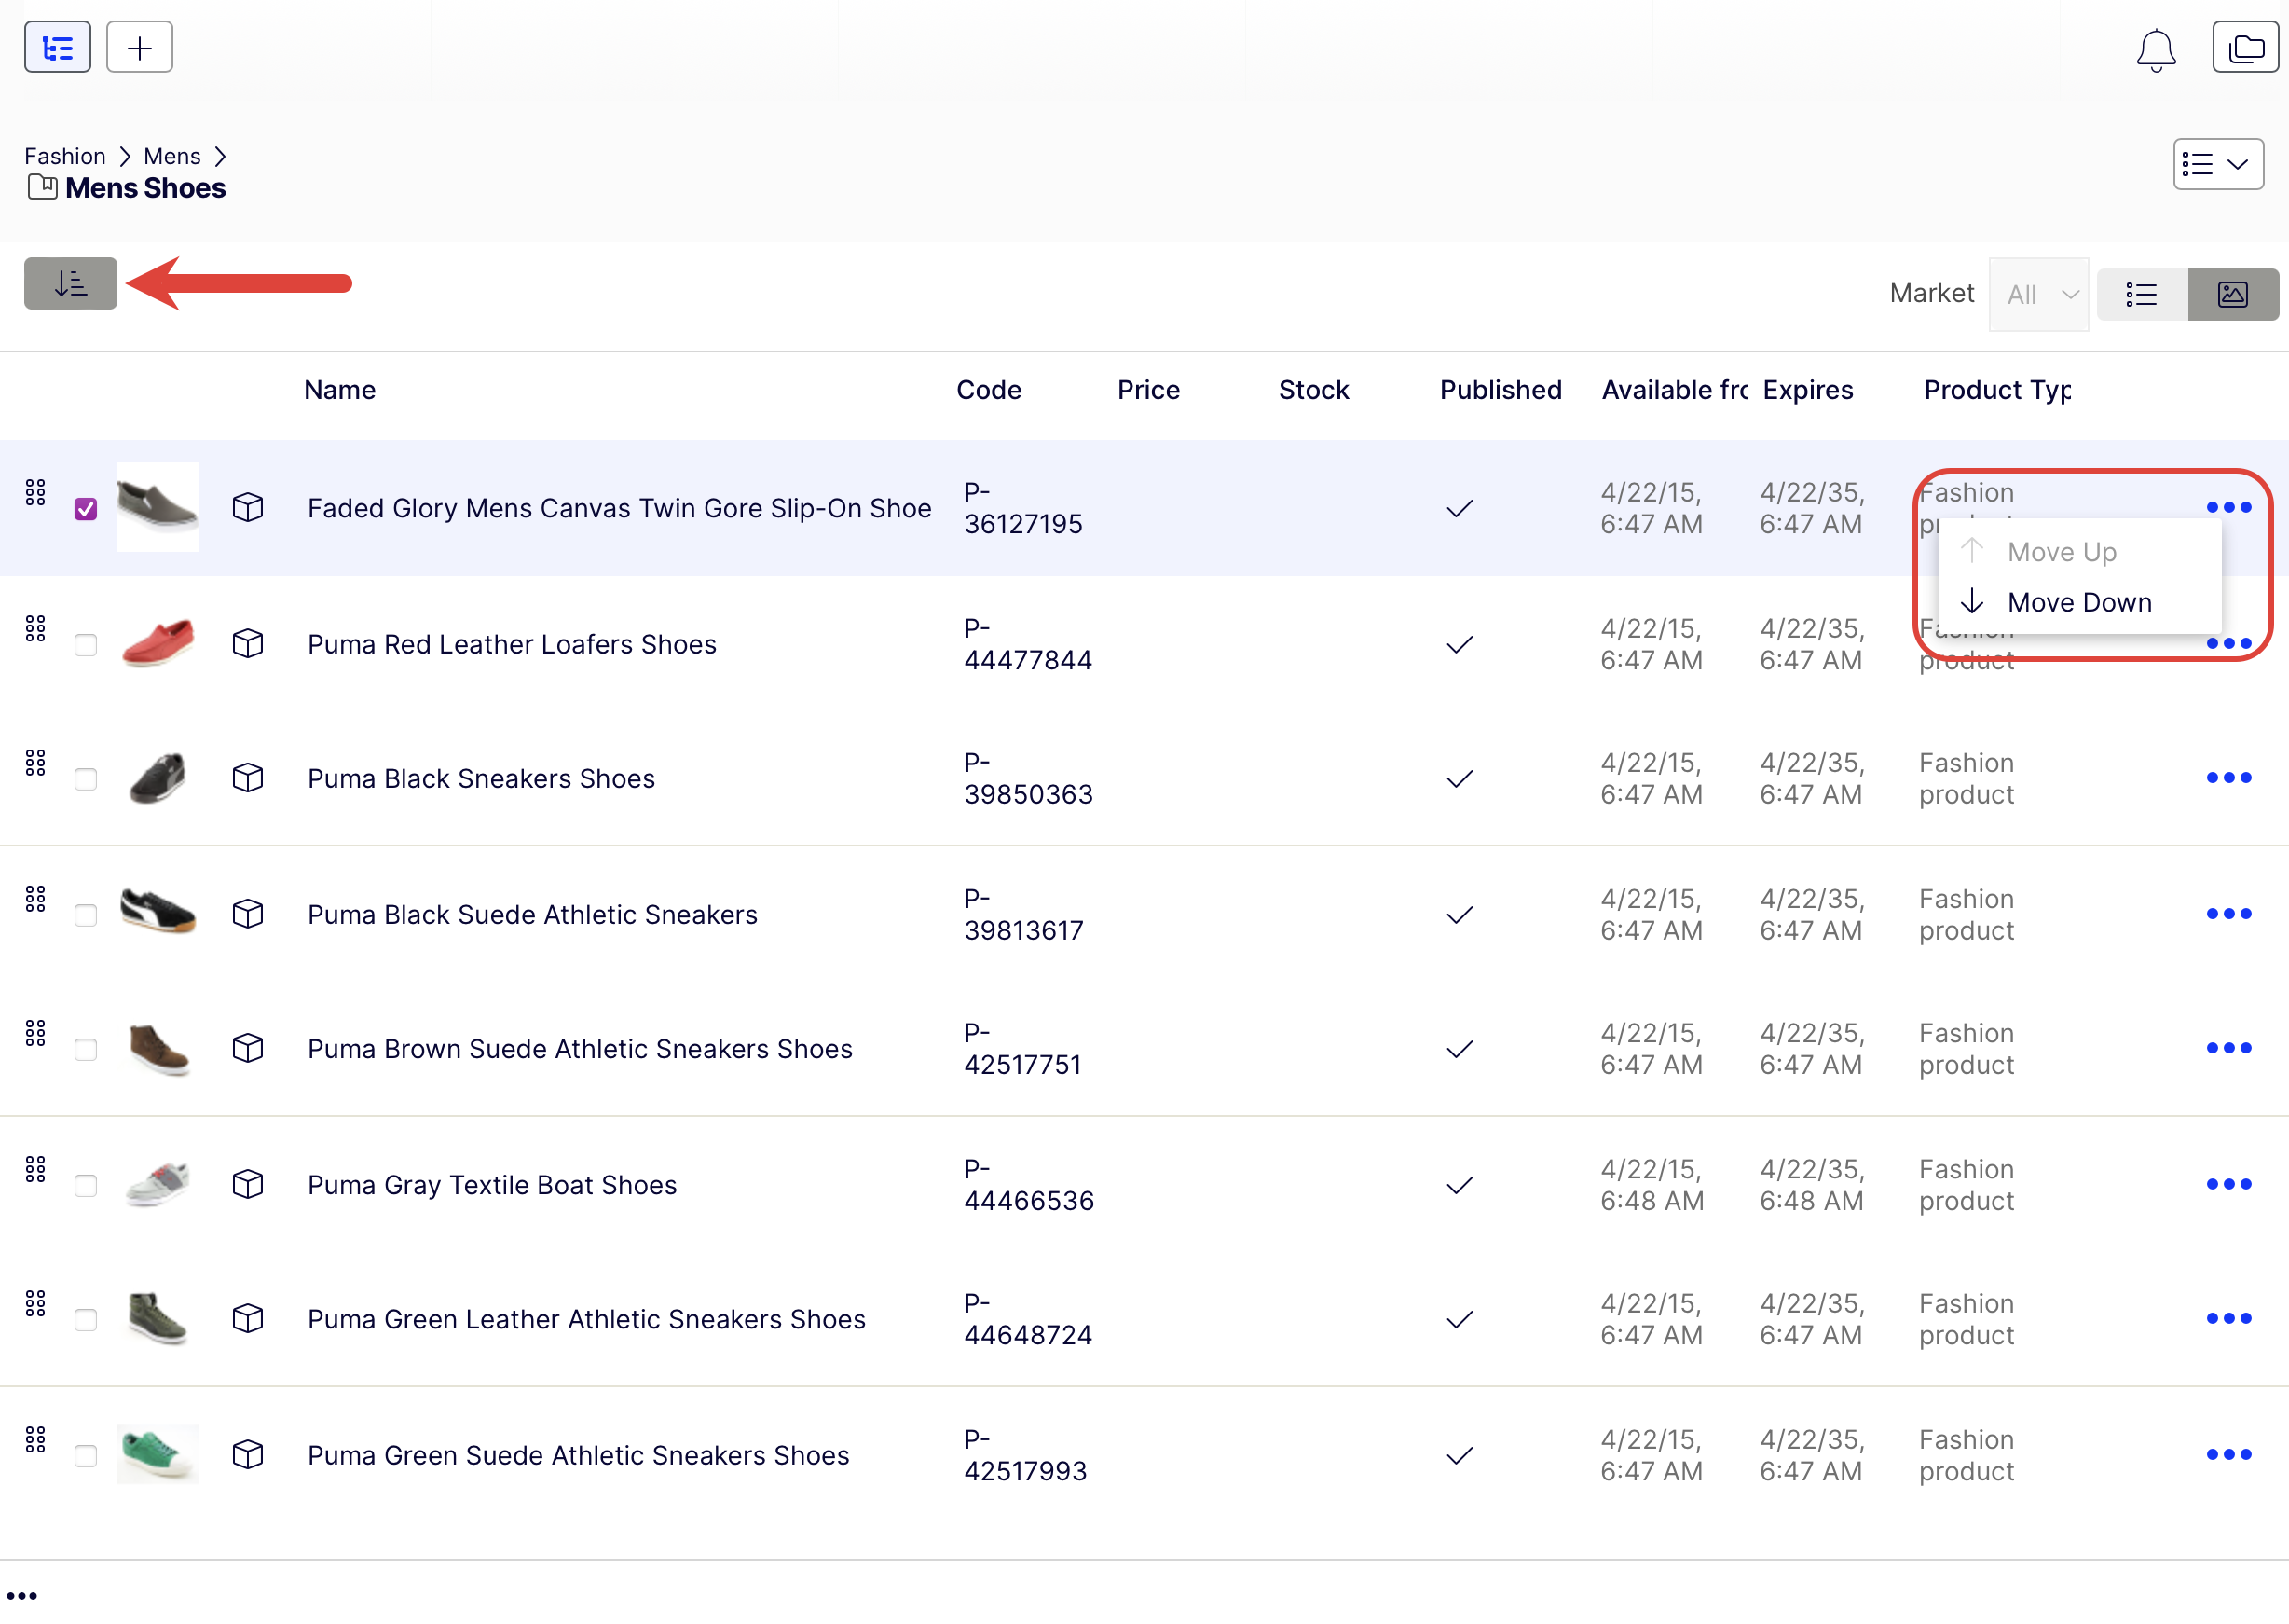Grab drag handle of Faded Glory row
The height and width of the screenshot is (1624, 2289).
pyautogui.click(x=36, y=492)
